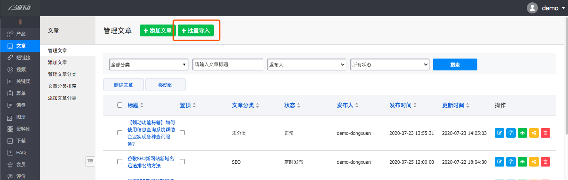Open 管理文章分类 in the submenu
The height and width of the screenshot is (180, 568).
tap(62, 74)
